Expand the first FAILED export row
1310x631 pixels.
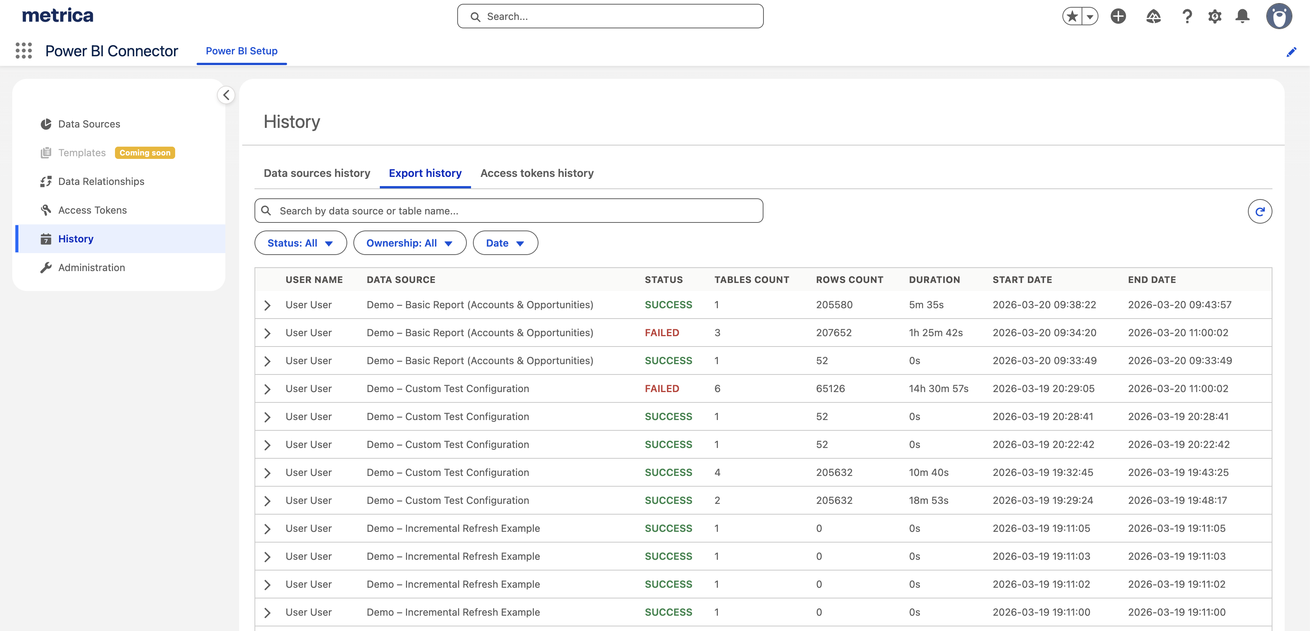pyautogui.click(x=267, y=333)
